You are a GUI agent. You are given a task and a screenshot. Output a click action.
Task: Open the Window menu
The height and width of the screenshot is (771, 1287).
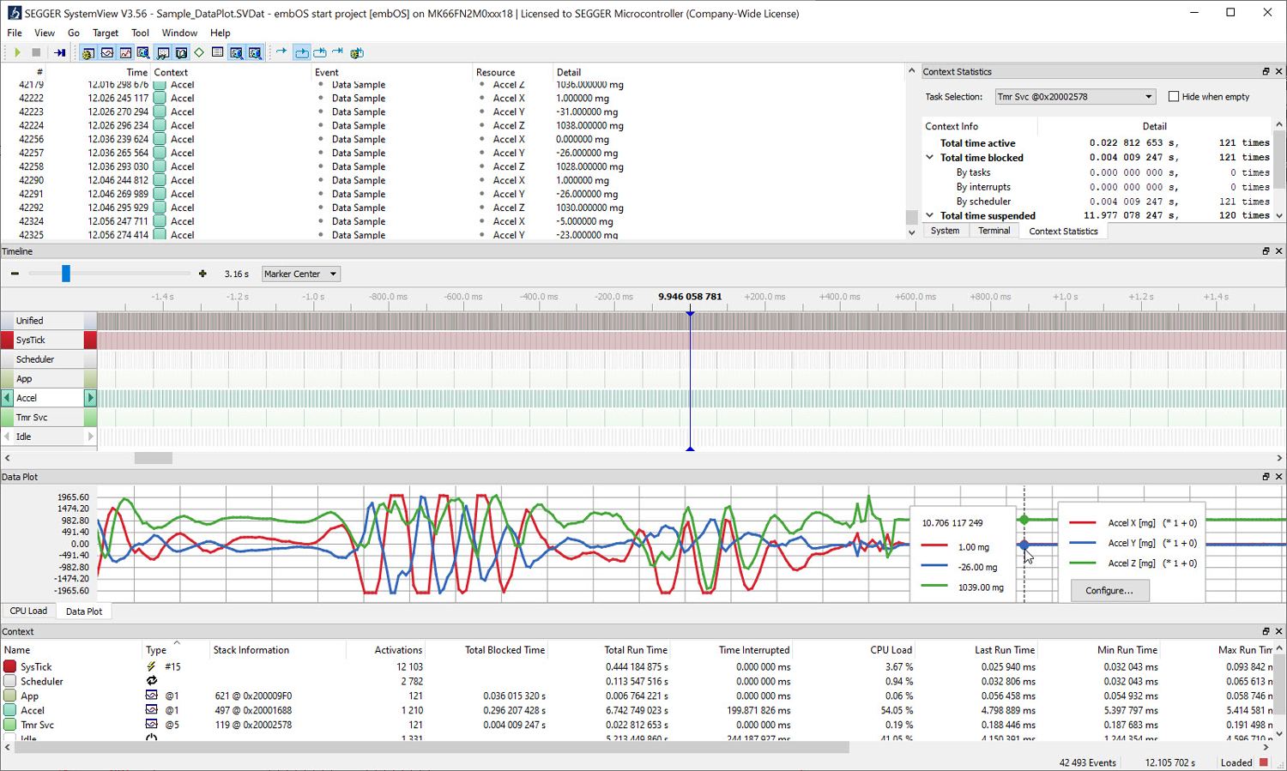pyautogui.click(x=179, y=33)
